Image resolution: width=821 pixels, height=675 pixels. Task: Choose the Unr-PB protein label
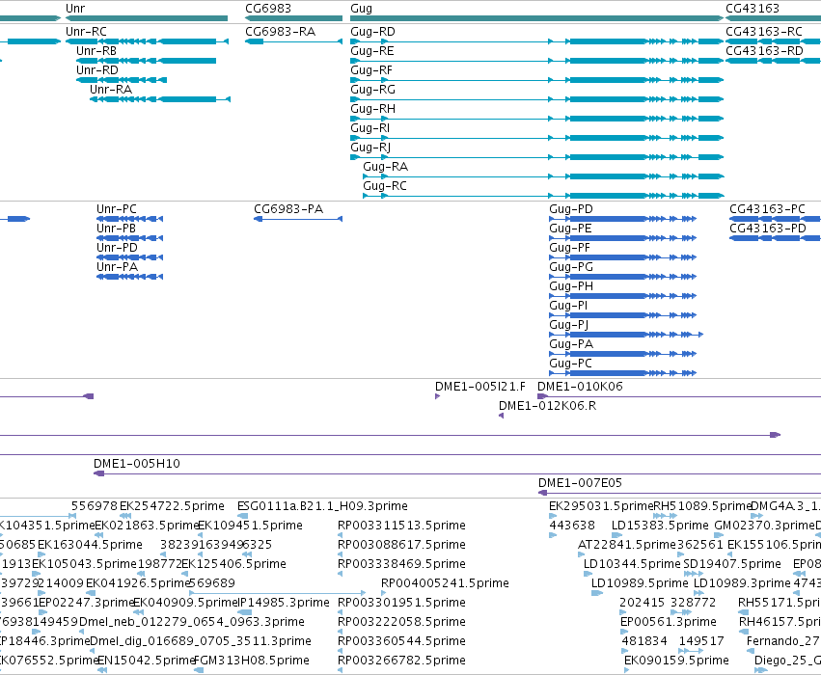tap(116, 229)
